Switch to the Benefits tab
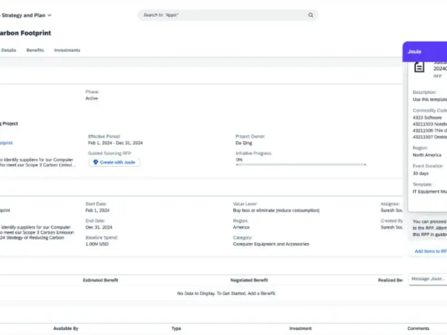Image resolution: width=447 pixels, height=335 pixels. [35, 50]
